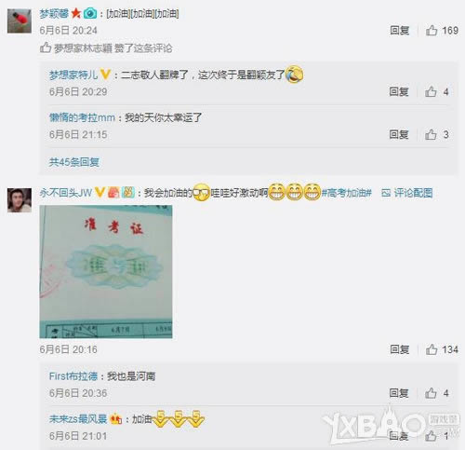
Task: Click the camera badge next to 梦颖馨
Action: pos(90,13)
